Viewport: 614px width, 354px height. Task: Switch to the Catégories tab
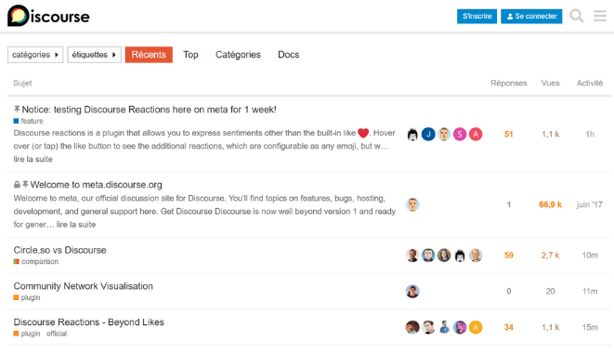[x=238, y=55]
